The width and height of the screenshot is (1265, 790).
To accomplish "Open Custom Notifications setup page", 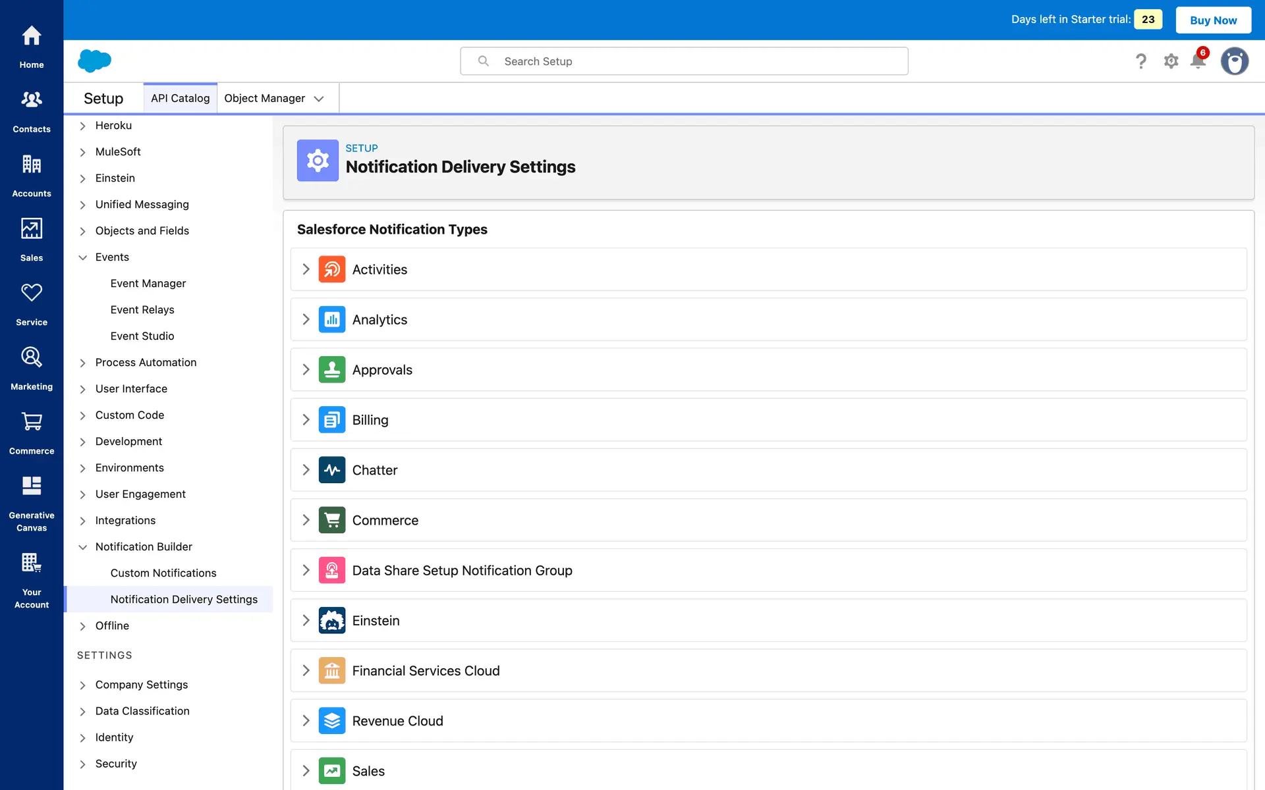I will tap(163, 573).
